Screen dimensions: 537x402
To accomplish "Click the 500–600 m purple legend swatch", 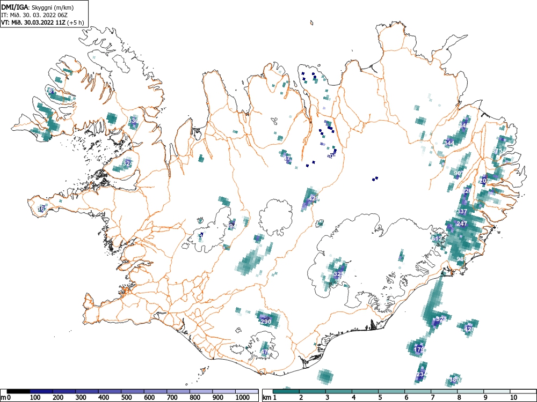I will point(133,391).
